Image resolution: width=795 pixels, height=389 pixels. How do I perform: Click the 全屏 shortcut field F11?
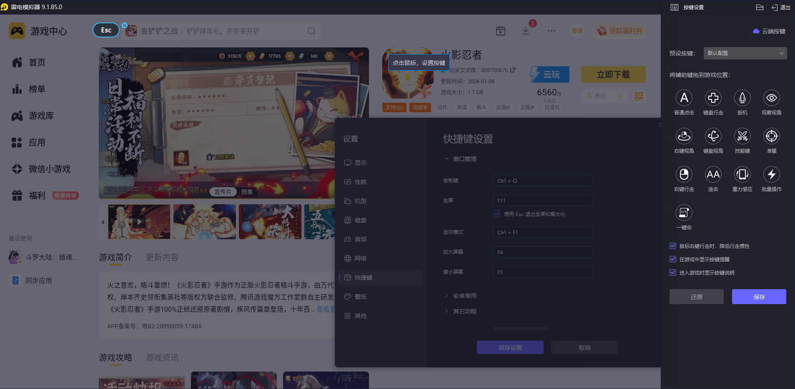click(x=543, y=201)
